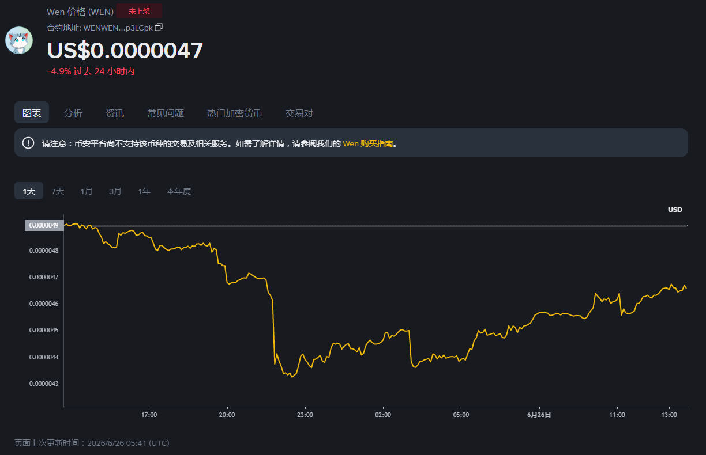Go to the 常见问题 tab
The image size is (706, 455).
166,113
